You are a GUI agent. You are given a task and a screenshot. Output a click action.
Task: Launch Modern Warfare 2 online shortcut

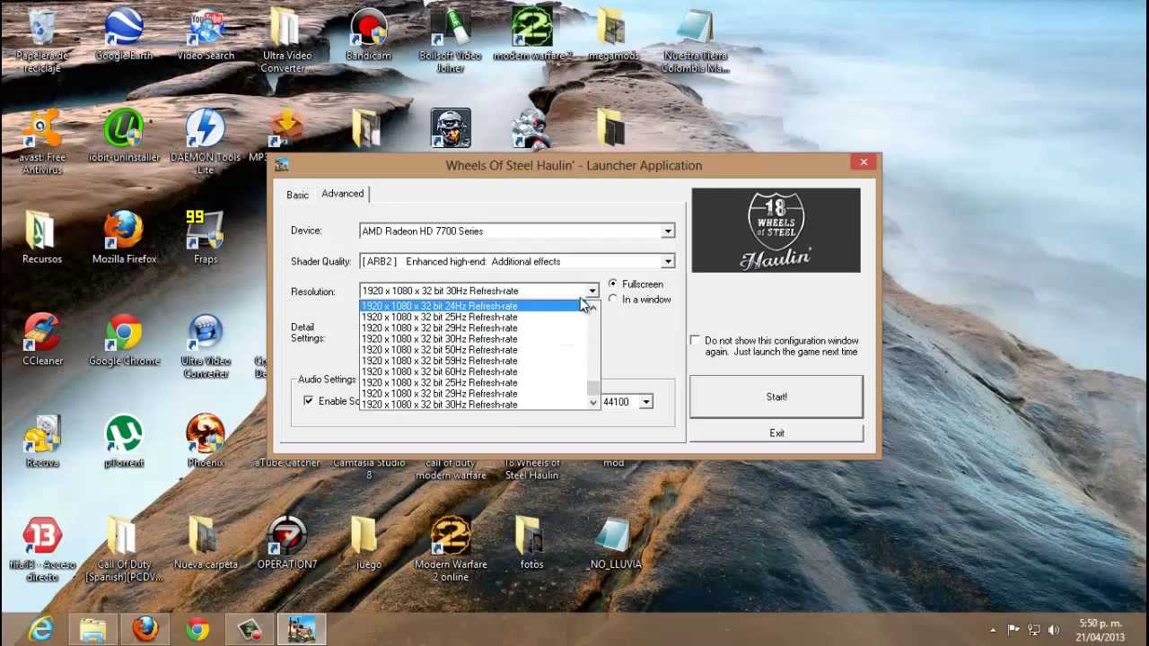point(450,549)
